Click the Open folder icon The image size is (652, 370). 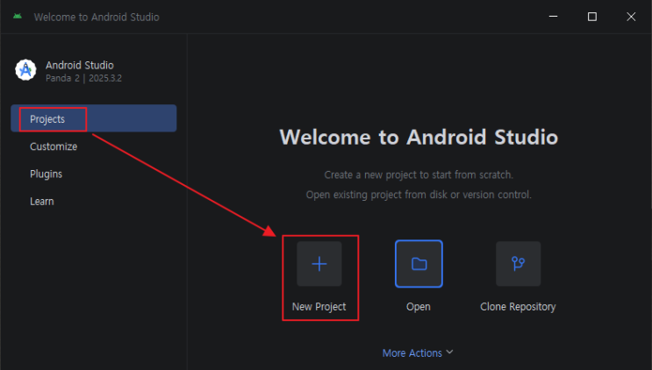pos(419,264)
